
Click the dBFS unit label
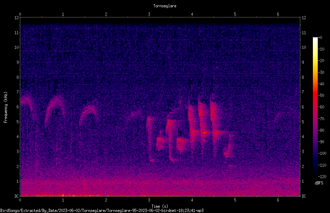pyautogui.click(x=319, y=183)
